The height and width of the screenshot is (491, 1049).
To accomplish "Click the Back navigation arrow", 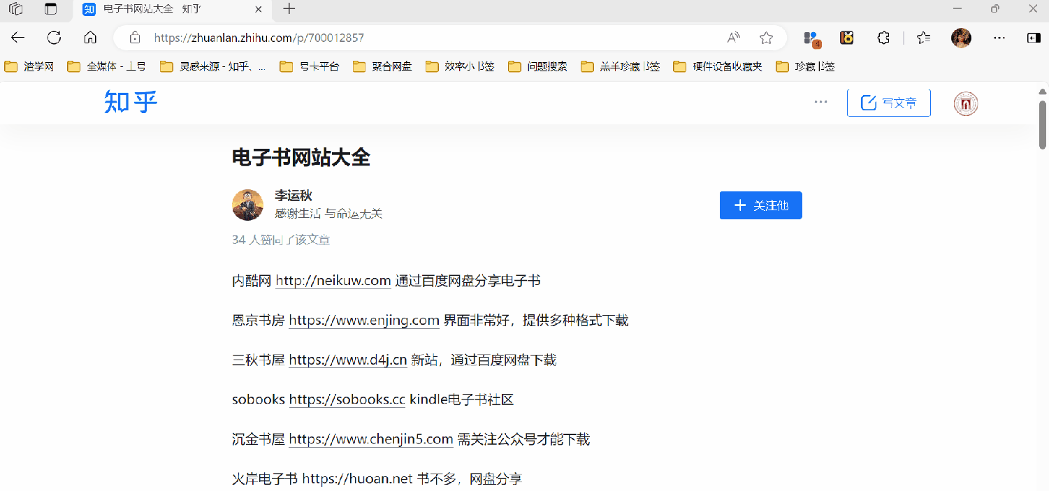I will coord(17,38).
